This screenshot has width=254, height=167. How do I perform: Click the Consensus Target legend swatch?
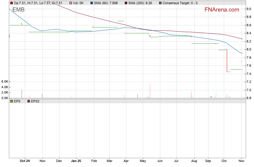[160, 3]
